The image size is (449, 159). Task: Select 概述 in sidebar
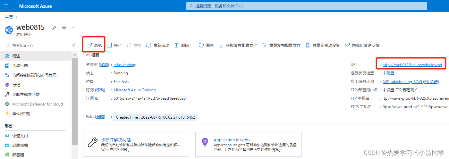point(36,56)
